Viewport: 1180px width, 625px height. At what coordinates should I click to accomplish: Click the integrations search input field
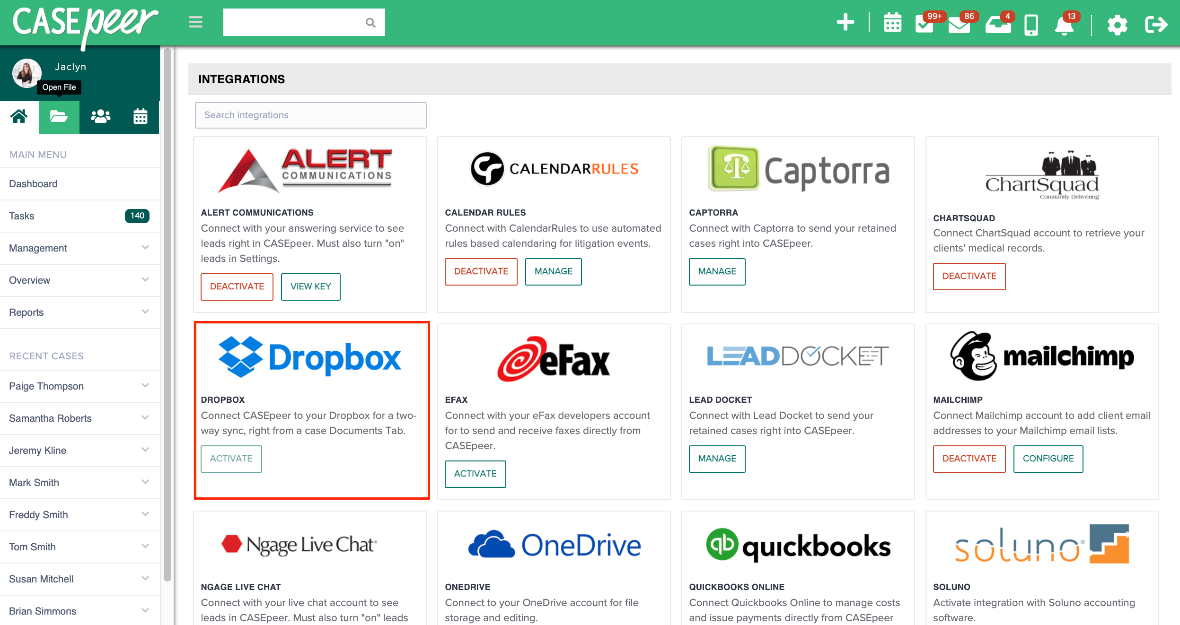(x=310, y=115)
